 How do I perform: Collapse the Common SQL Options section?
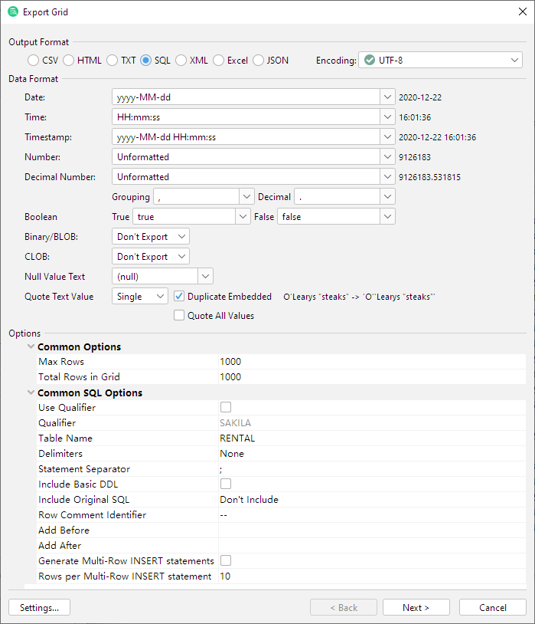click(31, 392)
